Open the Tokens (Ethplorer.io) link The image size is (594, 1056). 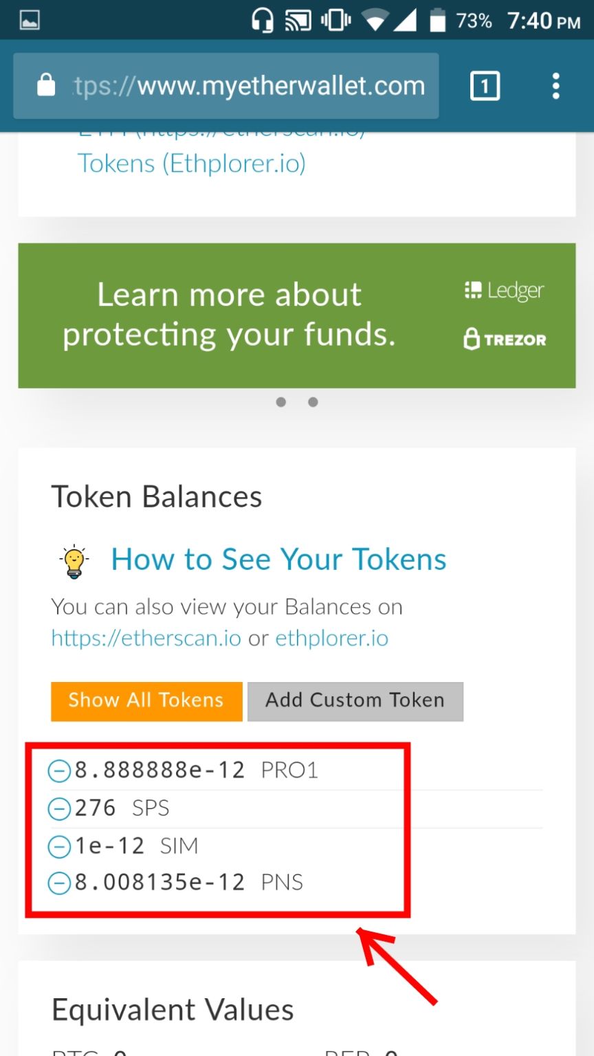click(191, 164)
